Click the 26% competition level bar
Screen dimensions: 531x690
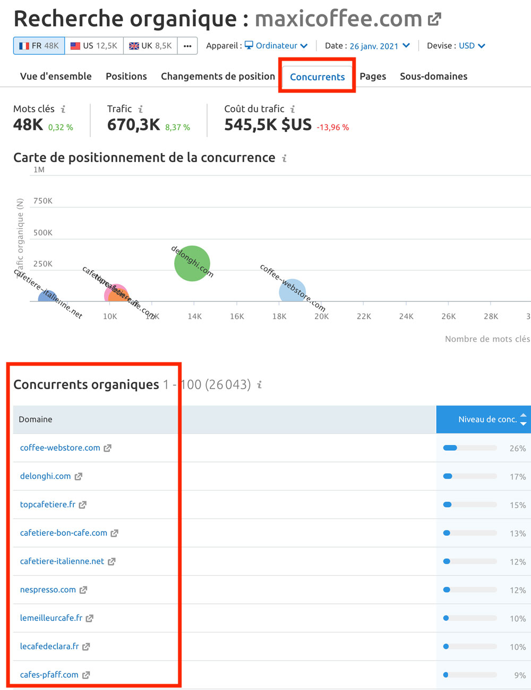[x=470, y=448]
